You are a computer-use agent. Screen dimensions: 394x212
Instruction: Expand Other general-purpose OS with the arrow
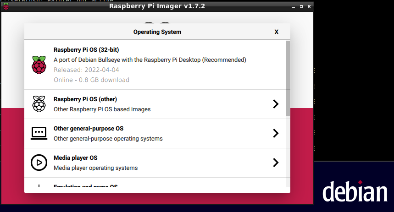(276, 133)
